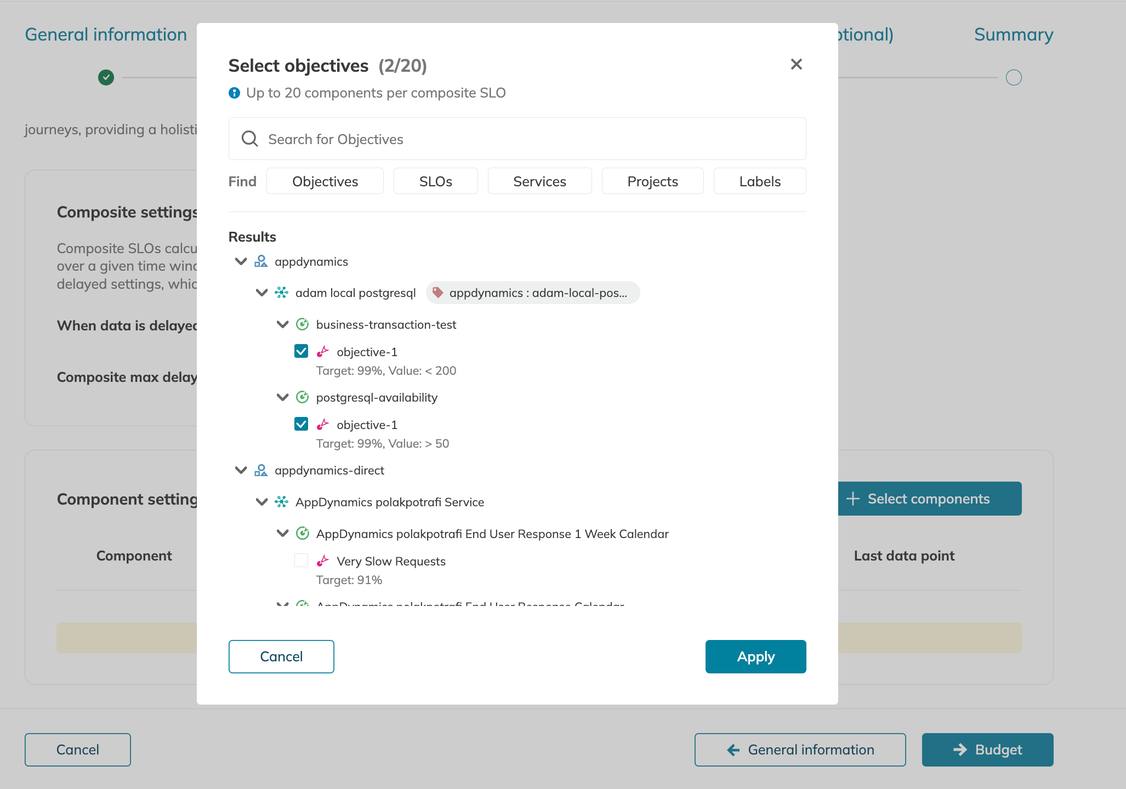The height and width of the screenshot is (789, 1126).
Task: Apply the selected objectives
Action: click(755, 656)
